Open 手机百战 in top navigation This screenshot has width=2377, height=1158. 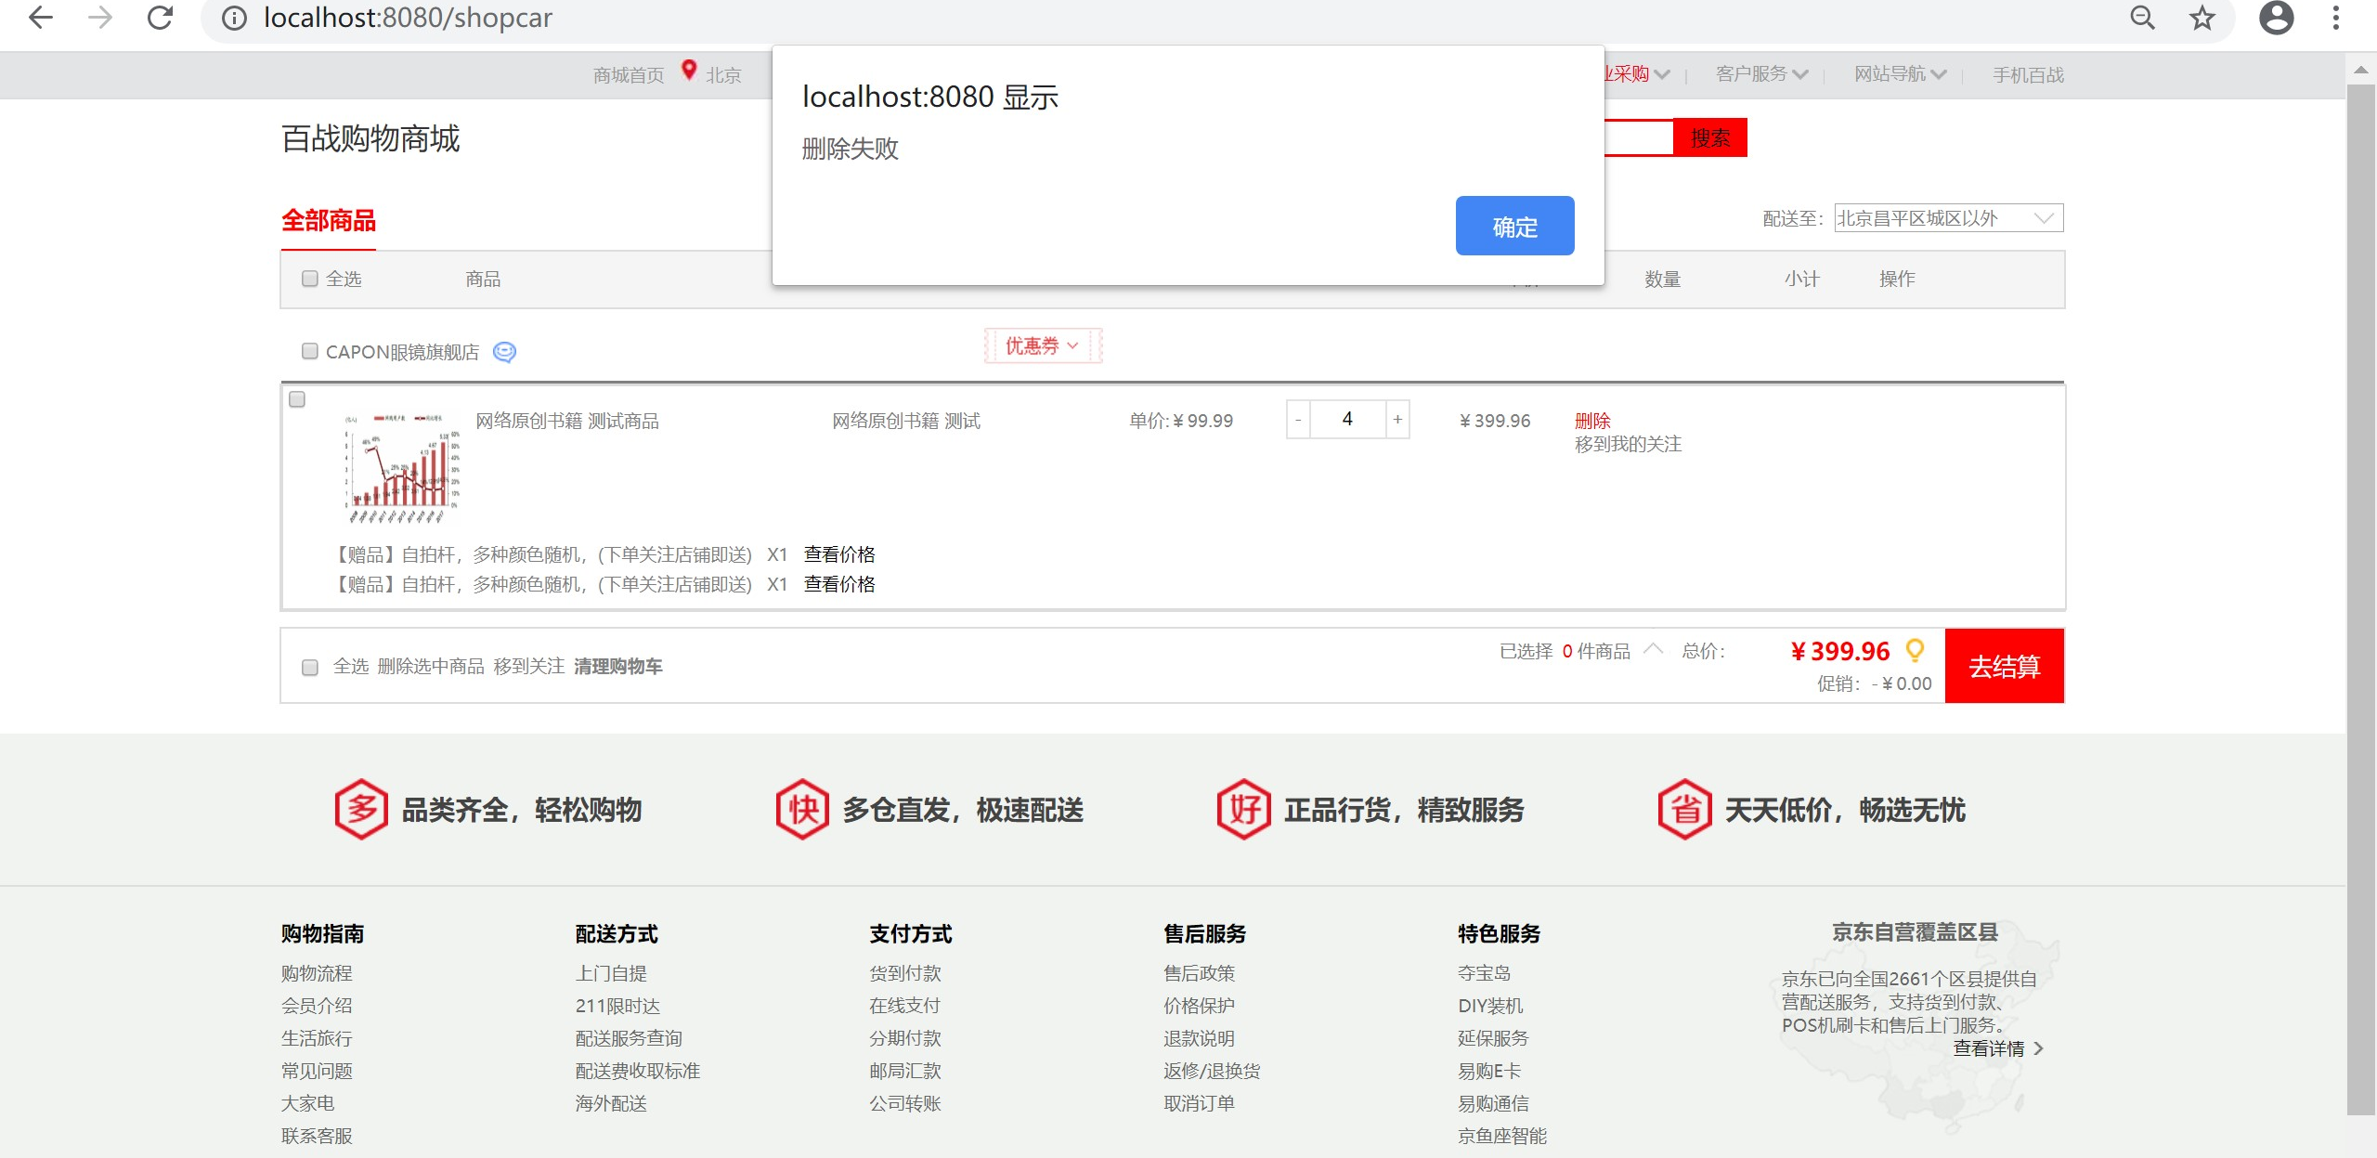(2028, 75)
